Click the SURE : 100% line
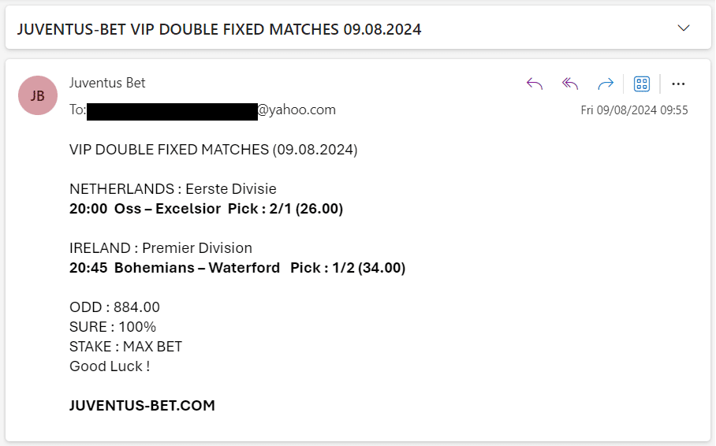Screen dimensions: 716x446 (113, 327)
